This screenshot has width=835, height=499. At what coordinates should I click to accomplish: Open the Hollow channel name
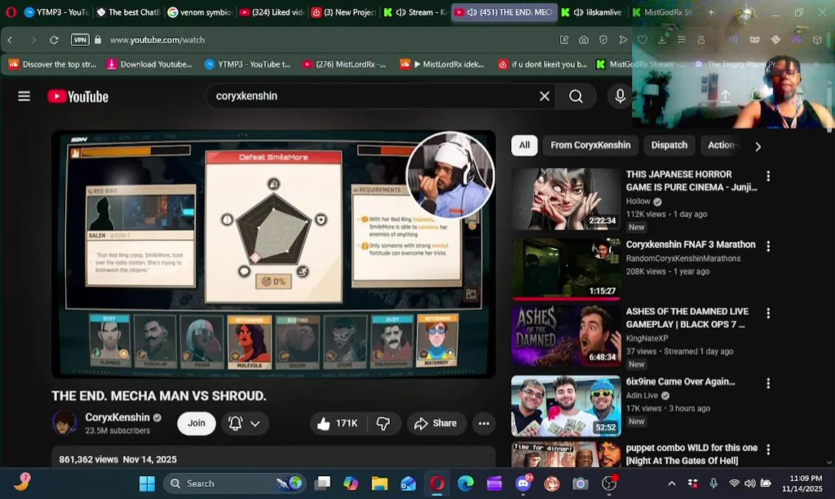coord(638,202)
